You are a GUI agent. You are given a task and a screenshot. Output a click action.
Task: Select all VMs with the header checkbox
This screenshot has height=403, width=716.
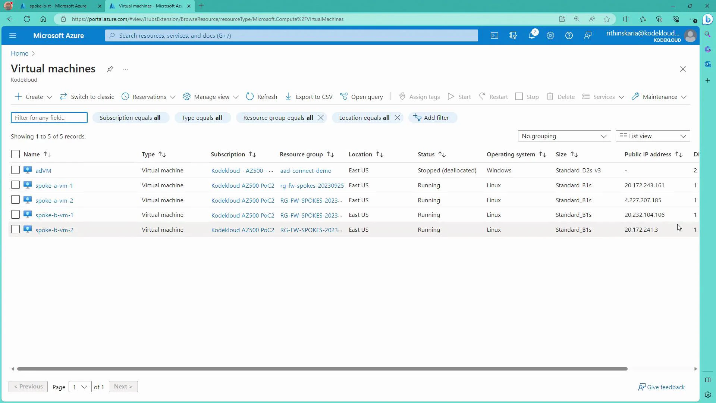point(15,154)
